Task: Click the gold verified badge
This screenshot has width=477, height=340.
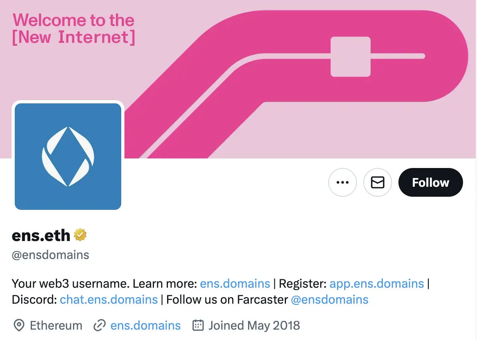Action: pos(80,235)
